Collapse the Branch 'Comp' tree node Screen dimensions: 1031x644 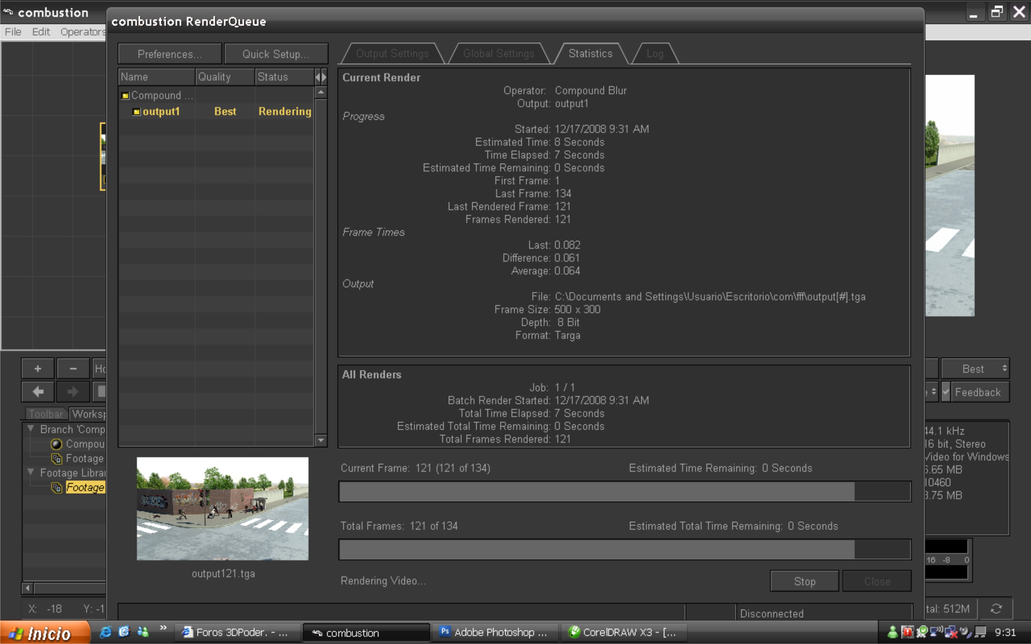click(x=31, y=429)
